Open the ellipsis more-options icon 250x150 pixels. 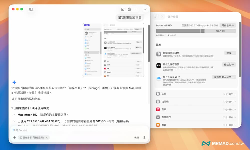[136, 9]
